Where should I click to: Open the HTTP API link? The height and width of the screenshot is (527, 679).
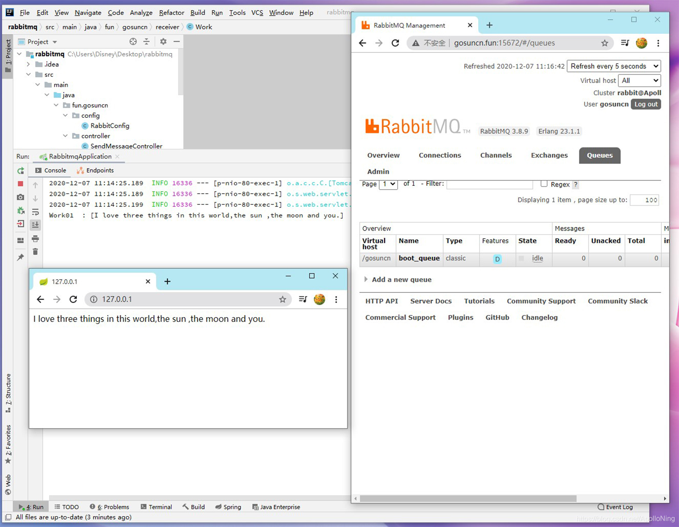381,301
